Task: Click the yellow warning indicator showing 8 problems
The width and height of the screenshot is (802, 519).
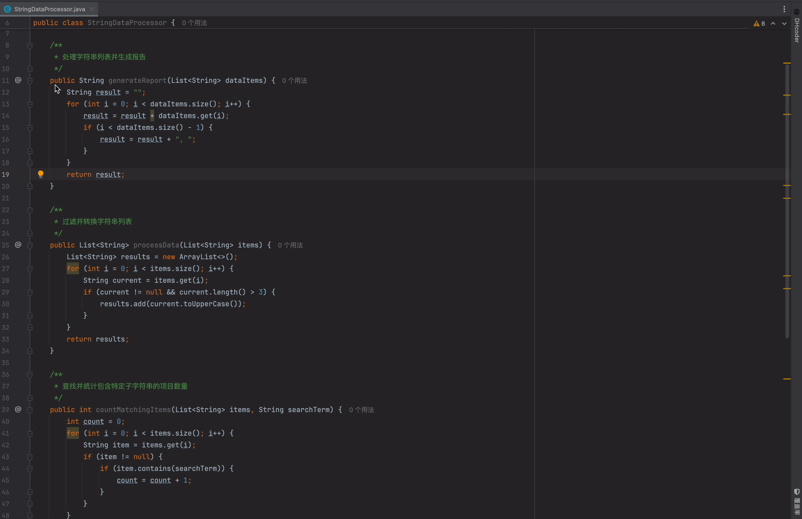Action: [759, 24]
